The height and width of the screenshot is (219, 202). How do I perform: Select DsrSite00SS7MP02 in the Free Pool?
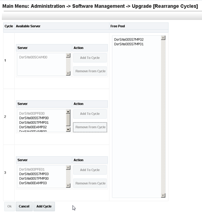[129, 40]
